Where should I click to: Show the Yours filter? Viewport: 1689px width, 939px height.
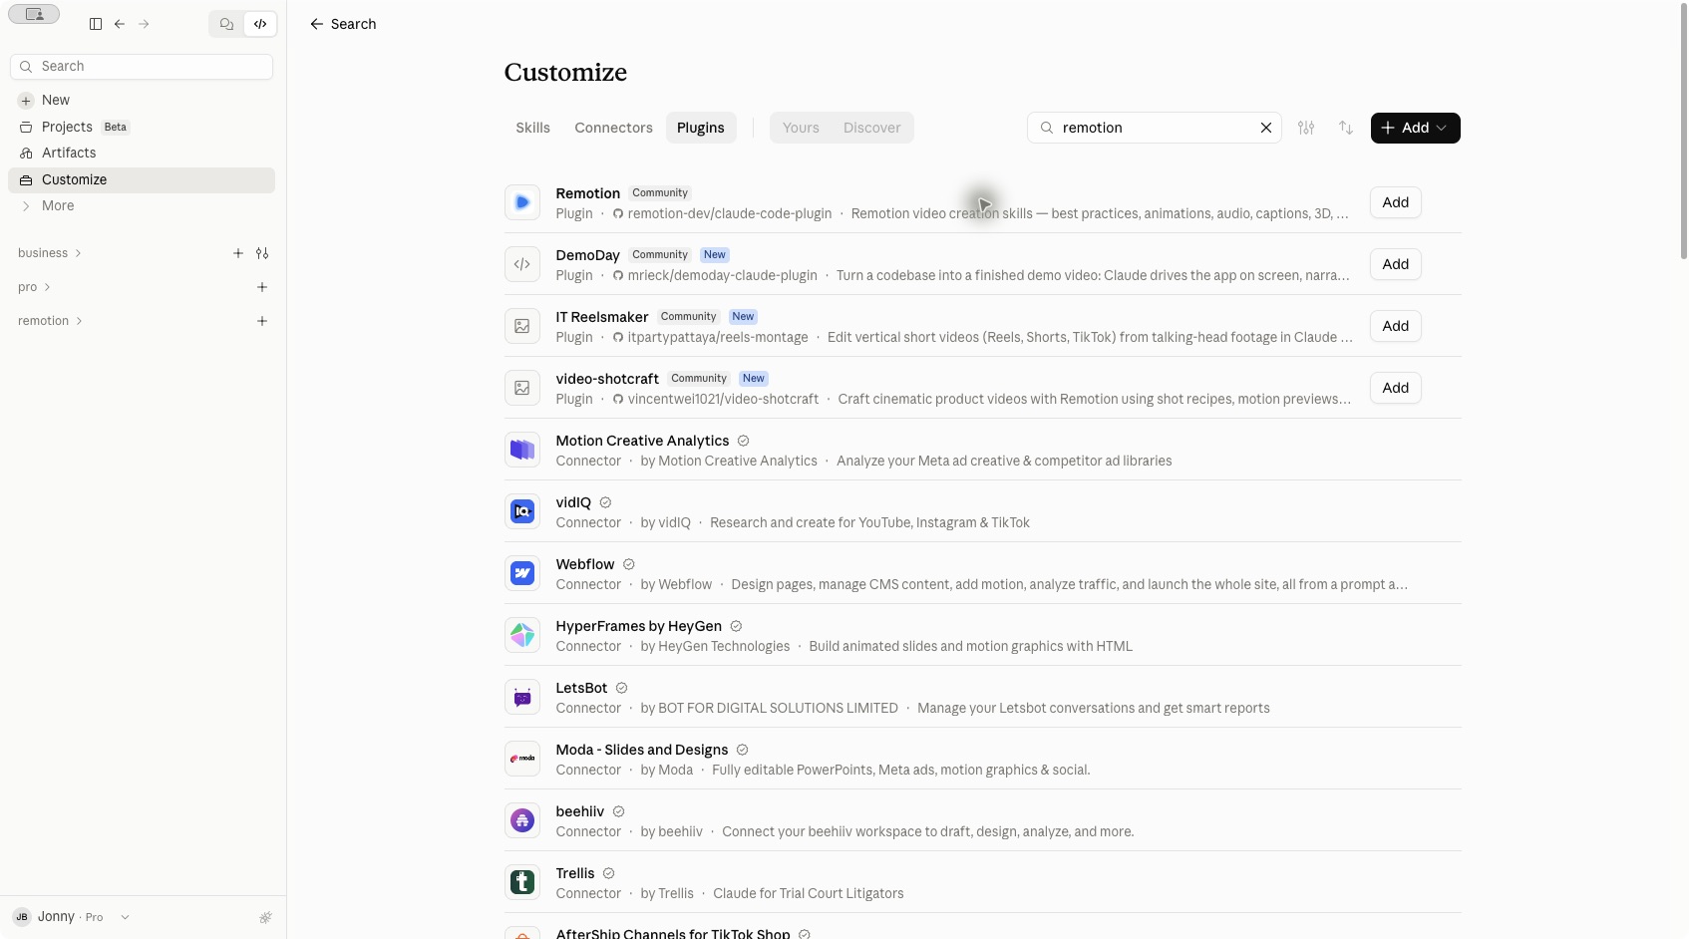point(801,128)
